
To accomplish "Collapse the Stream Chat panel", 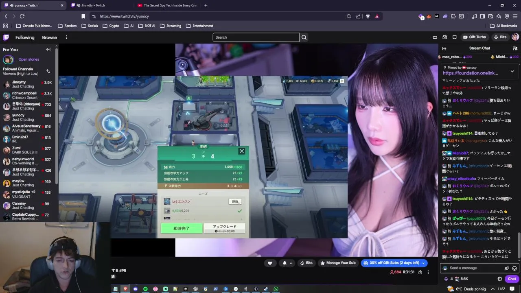I will click(444, 48).
